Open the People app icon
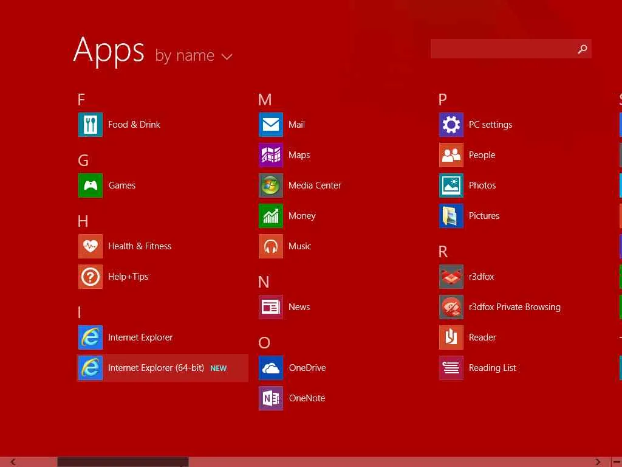This screenshot has width=622, height=467. pos(451,155)
